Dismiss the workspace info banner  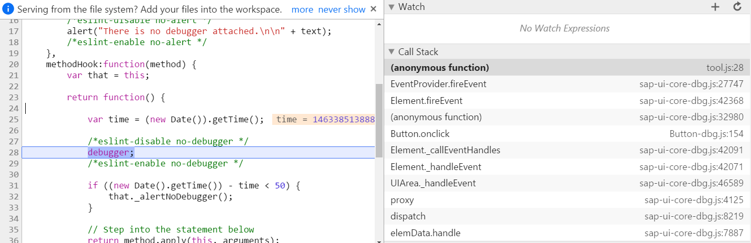[x=374, y=9]
